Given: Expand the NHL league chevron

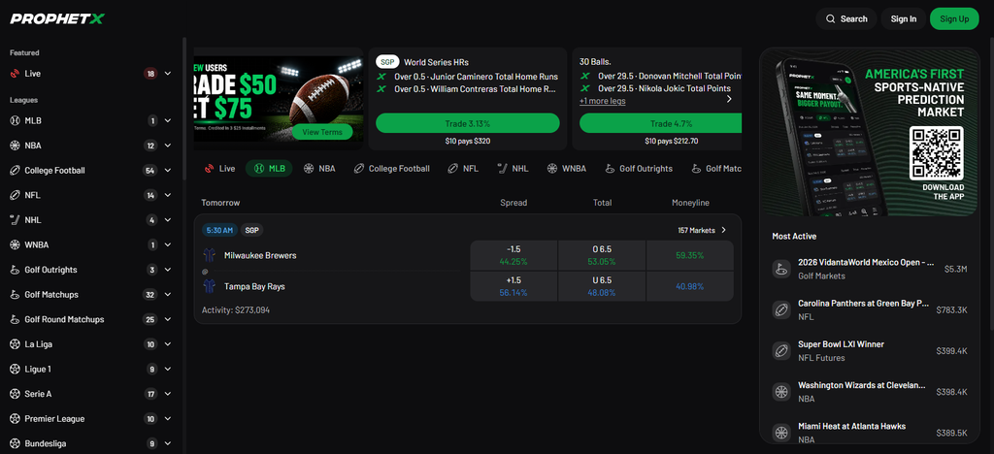Looking at the screenshot, I should click(x=168, y=219).
